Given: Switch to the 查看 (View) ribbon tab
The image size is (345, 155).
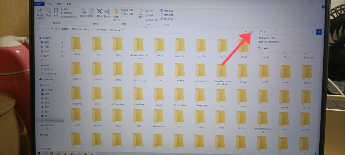Looking at the screenshot, I should click(69, 4).
